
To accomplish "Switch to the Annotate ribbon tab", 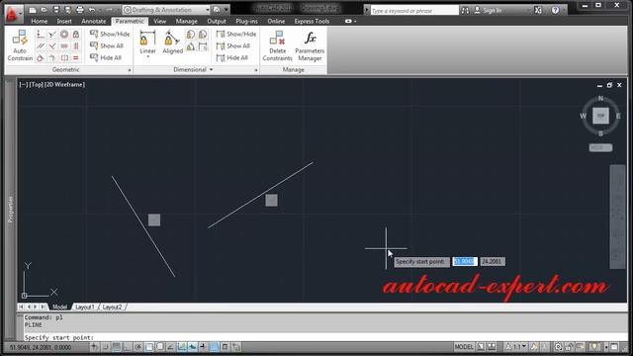I will click(94, 21).
